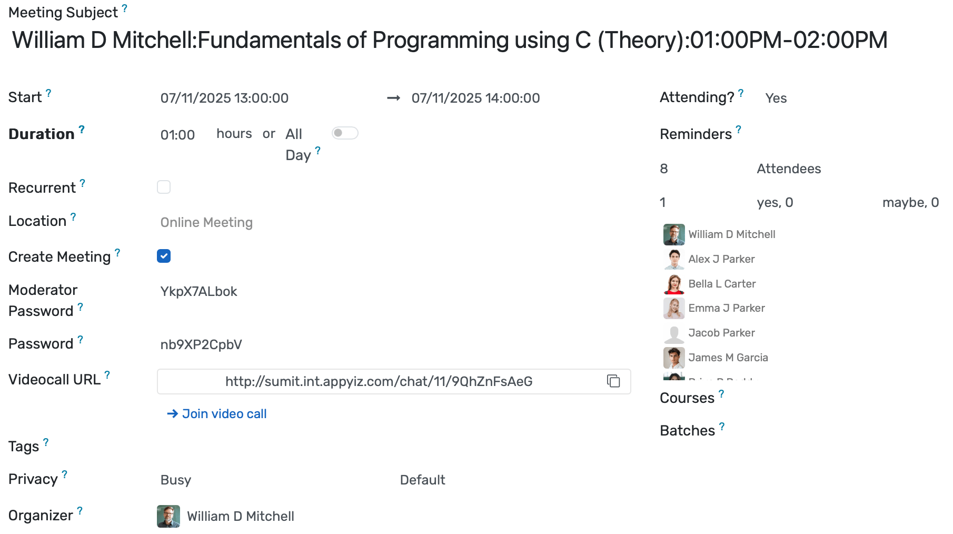Click the organizer's avatar picture
The width and height of the screenshot is (953, 534).
[x=168, y=516]
